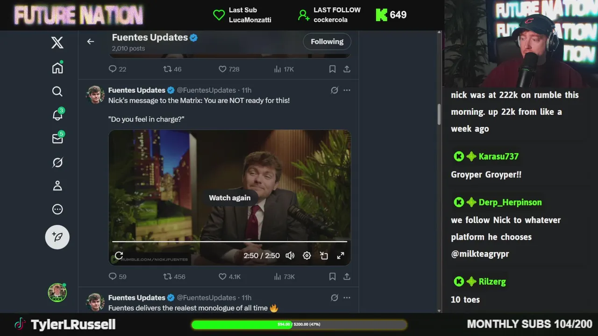Image resolution: width=598 pixels, height=336 pixels.
Task: Click the Following button
Action: click(327, 42)
